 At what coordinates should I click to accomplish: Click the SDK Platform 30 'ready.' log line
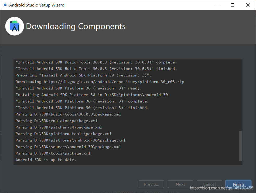79,88
